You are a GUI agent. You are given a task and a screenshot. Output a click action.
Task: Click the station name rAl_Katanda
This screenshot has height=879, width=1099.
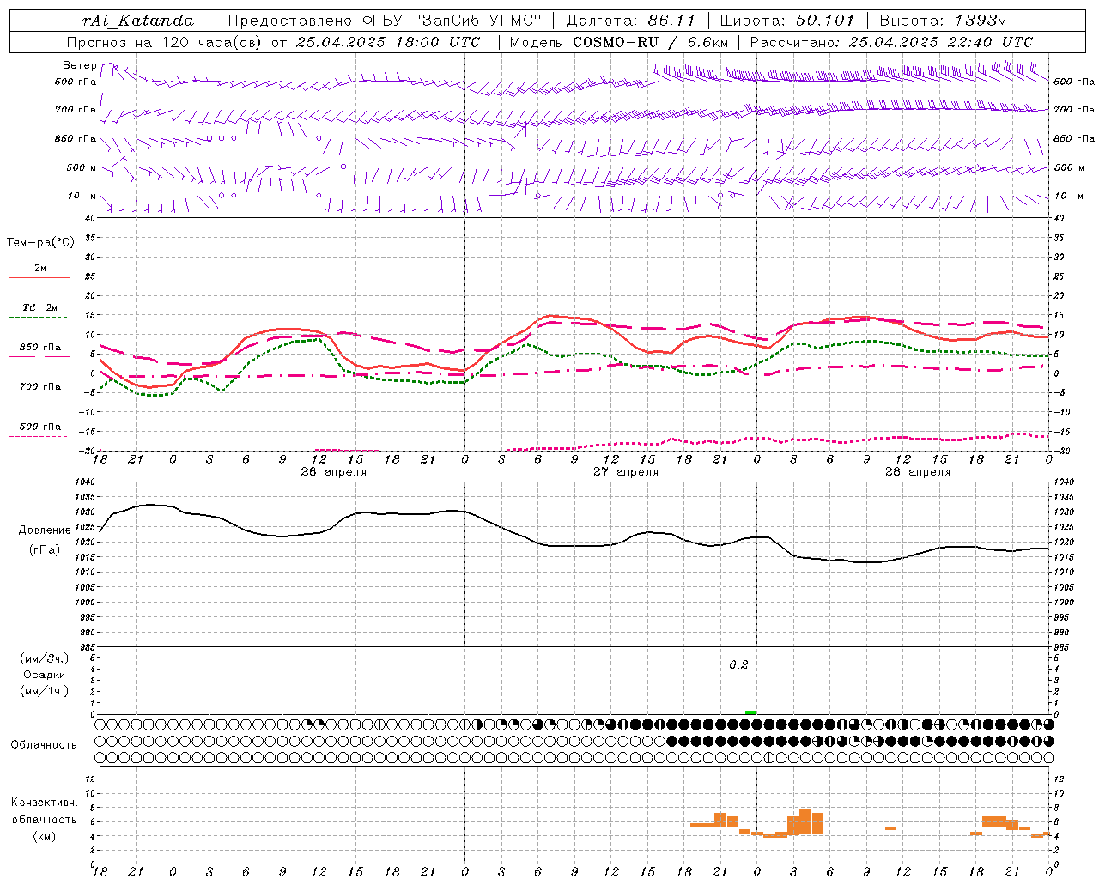point(138,21)
